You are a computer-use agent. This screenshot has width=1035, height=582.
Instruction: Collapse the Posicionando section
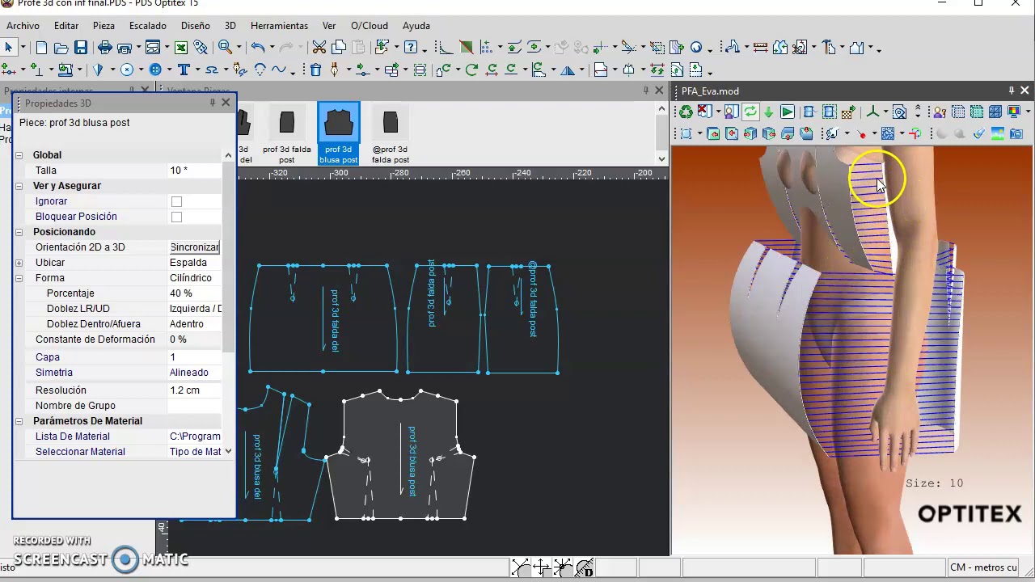pos(19,232)
